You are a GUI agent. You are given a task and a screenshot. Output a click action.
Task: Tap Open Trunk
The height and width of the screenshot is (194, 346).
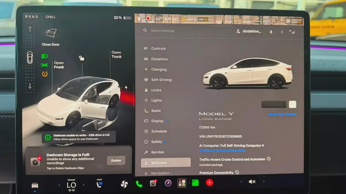pyautogui.click(x=116, y=55)
